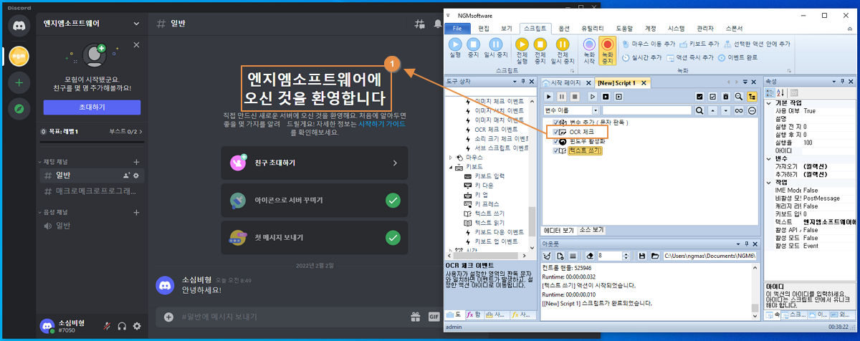860x341 pixels.
Task: Toggle checkbox for 윈도우 활성화 action
Action: 557,141
